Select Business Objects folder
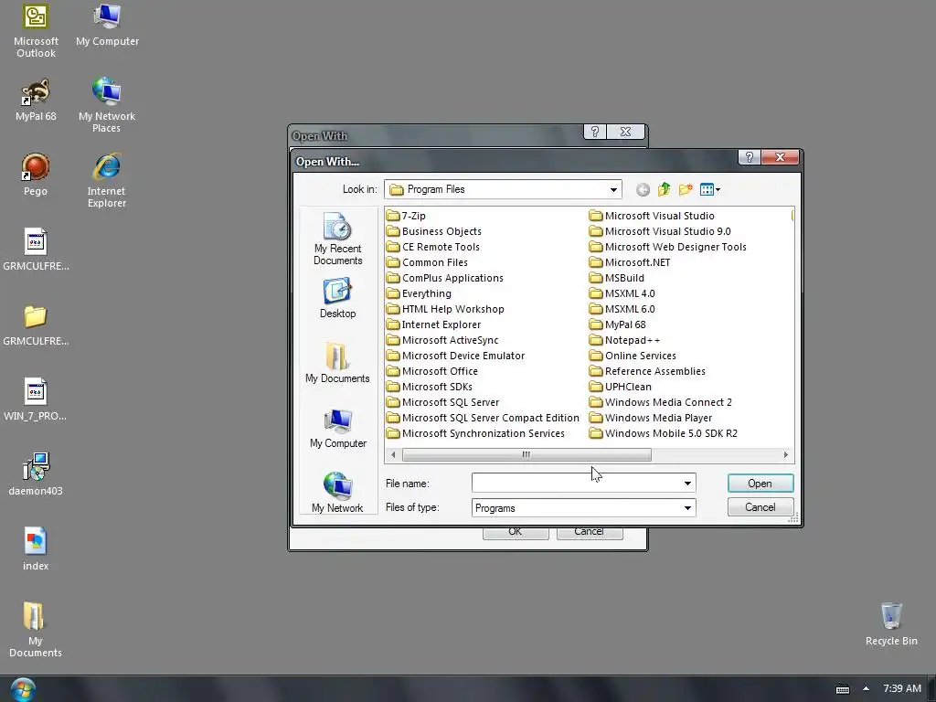 tap(434, 231)
